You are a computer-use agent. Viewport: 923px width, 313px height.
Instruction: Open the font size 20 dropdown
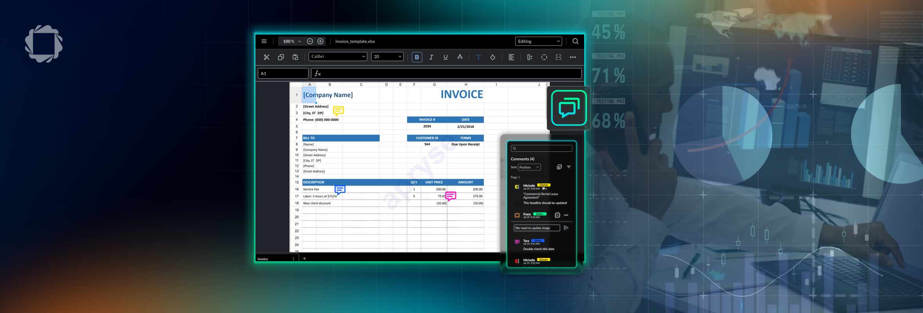point(387,56)
